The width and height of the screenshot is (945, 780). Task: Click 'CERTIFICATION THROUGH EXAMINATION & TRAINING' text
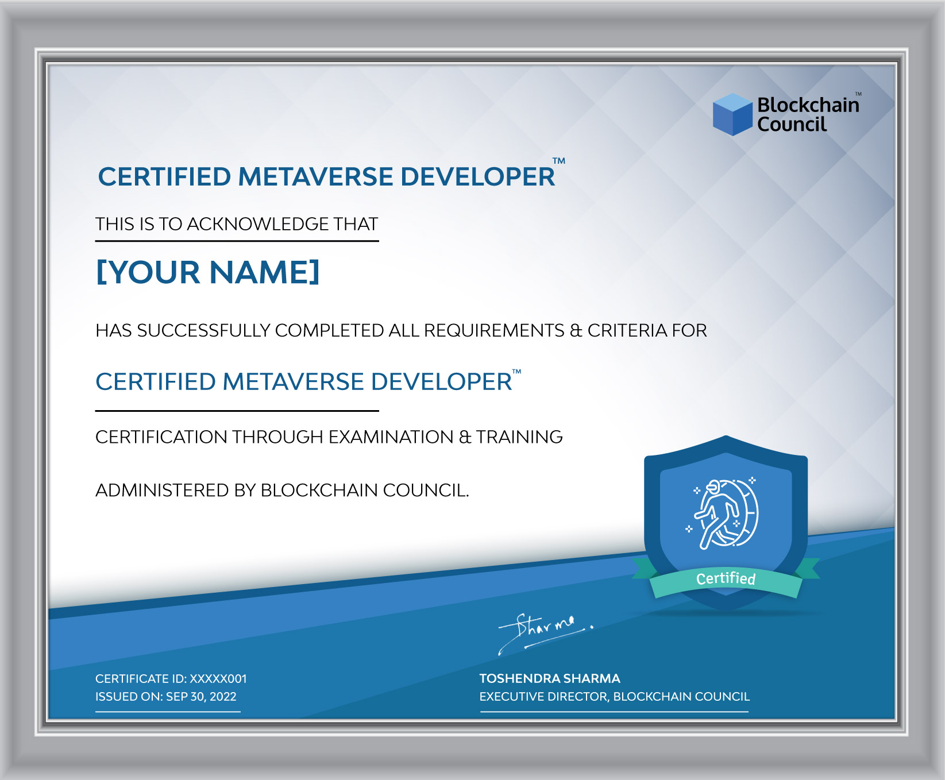click(329, 437)
